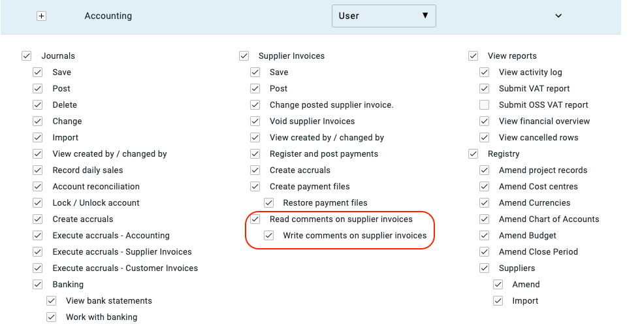Screen dimensions: 642x335
Task: Disable Lock / Unlock account permission
Action: [38, 203]
